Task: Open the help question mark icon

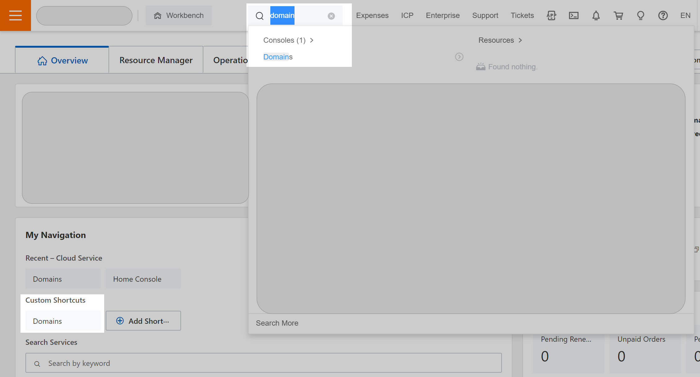Action: pyautogui.click(x=663, y=15)
